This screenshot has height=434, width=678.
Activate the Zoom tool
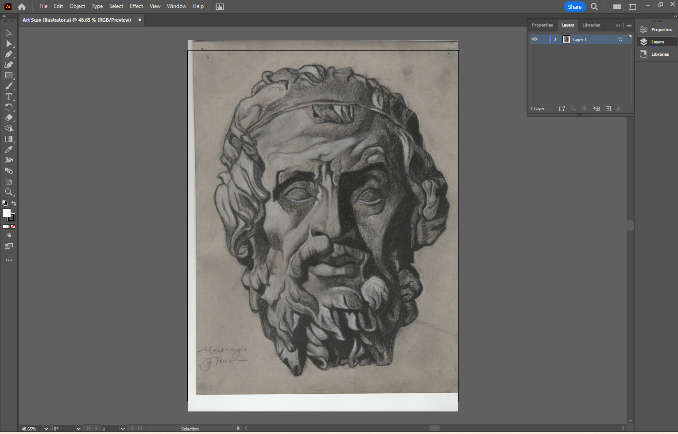[9, 192]
